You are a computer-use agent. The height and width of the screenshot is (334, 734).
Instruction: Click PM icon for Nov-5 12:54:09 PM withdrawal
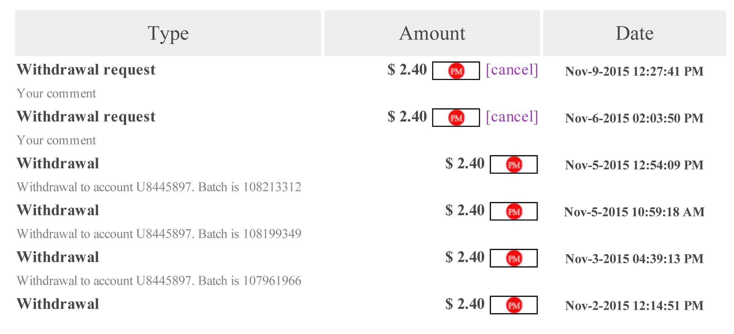click(513, 165)
